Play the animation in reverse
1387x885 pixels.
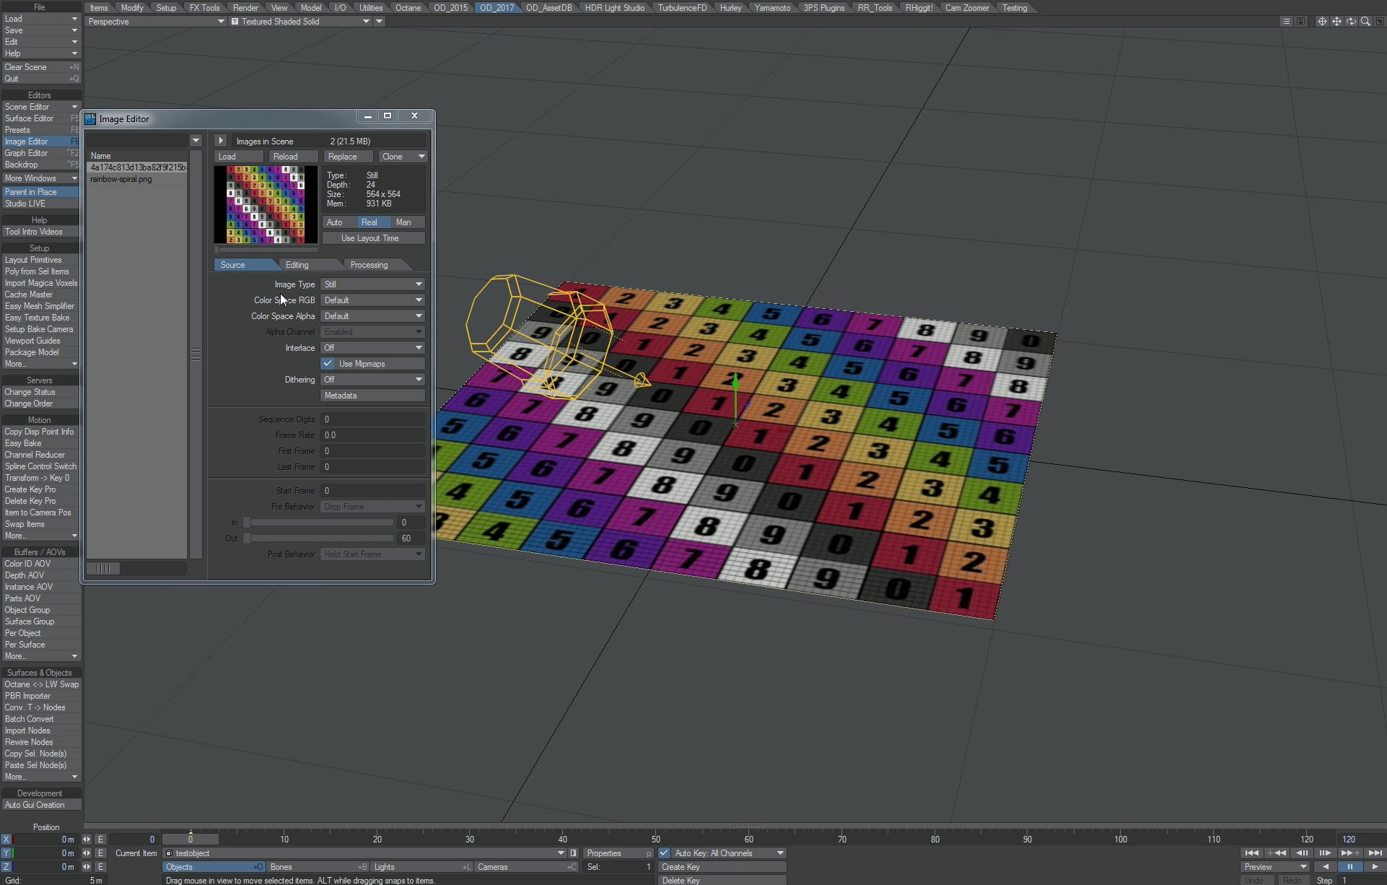pos(1325,867)
